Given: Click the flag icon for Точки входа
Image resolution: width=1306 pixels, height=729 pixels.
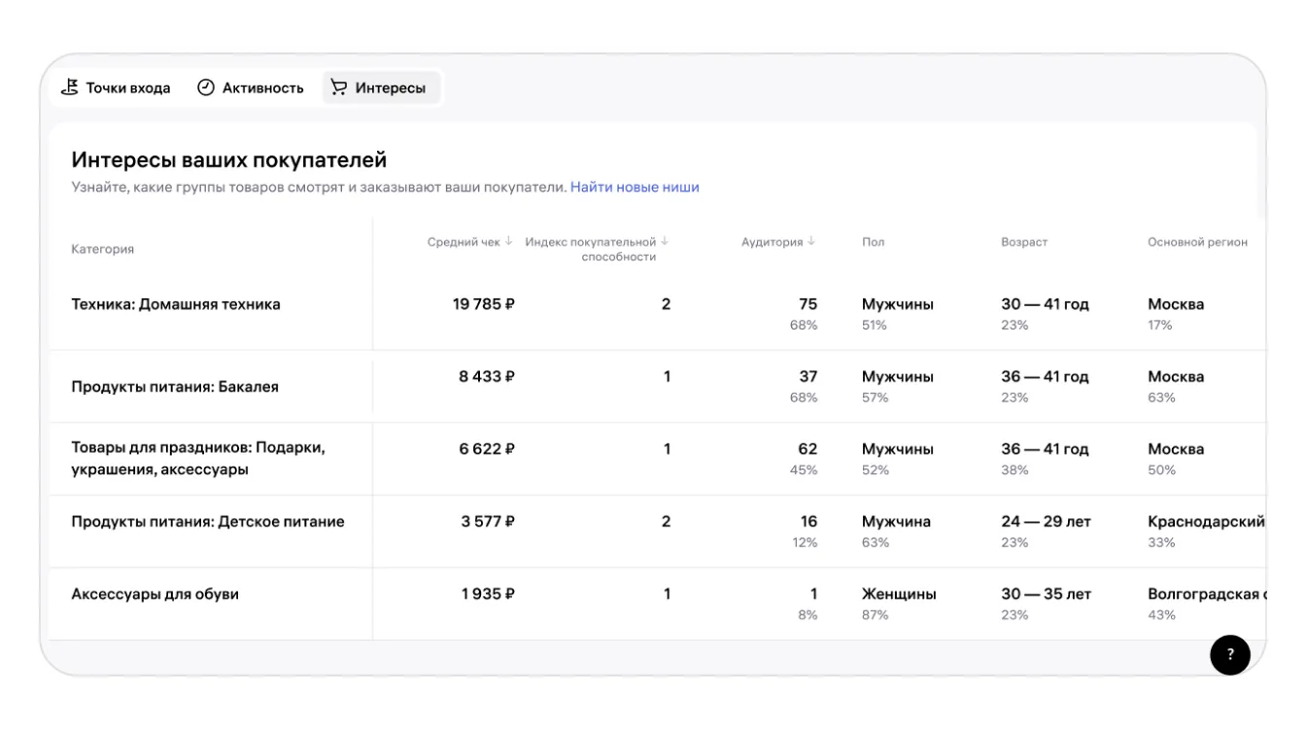Looking at the screenshot, I should click(70, 87).
